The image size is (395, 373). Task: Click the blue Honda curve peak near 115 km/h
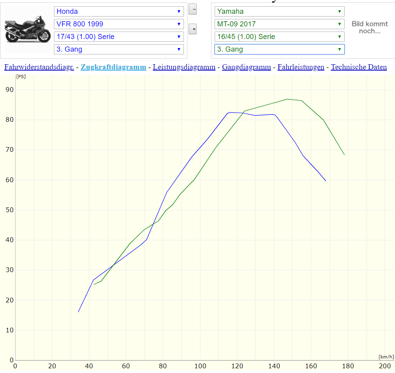230,112
